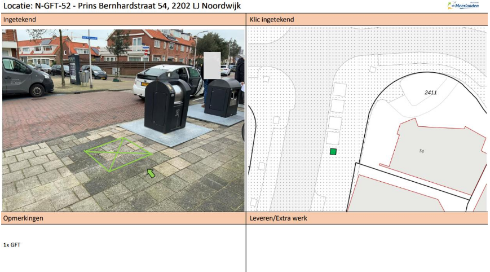Click the blue street sign on the pole
The height and width of the screenshot is (272, 490).
pyautogui.click(x=89, y=38)
